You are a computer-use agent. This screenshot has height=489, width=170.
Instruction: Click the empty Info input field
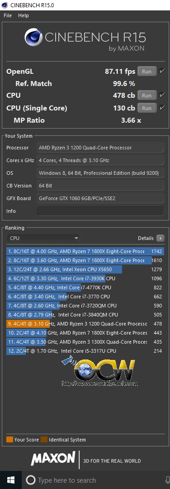100,211
